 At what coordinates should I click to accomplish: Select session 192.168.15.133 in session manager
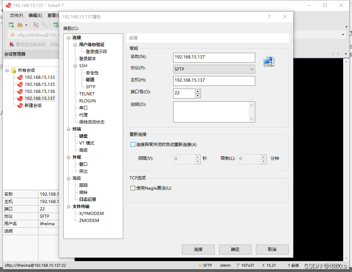click(x=39, y=77)
